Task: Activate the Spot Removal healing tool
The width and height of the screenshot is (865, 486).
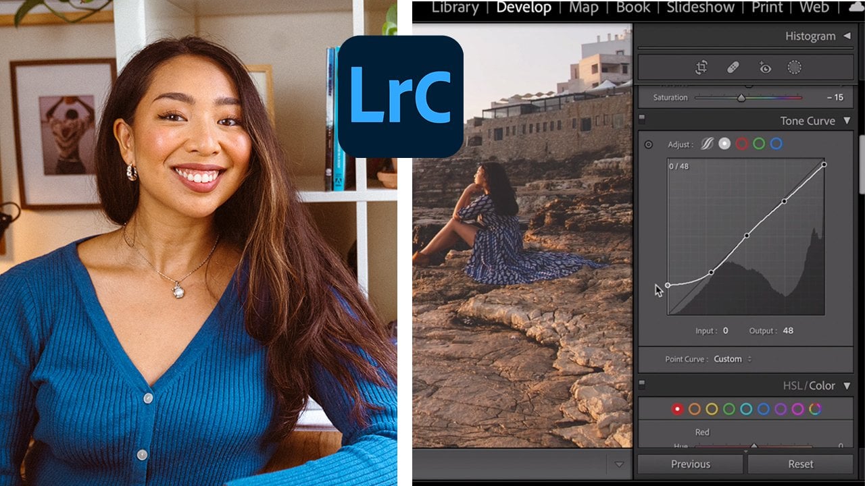Action: [x=733, y=67]
